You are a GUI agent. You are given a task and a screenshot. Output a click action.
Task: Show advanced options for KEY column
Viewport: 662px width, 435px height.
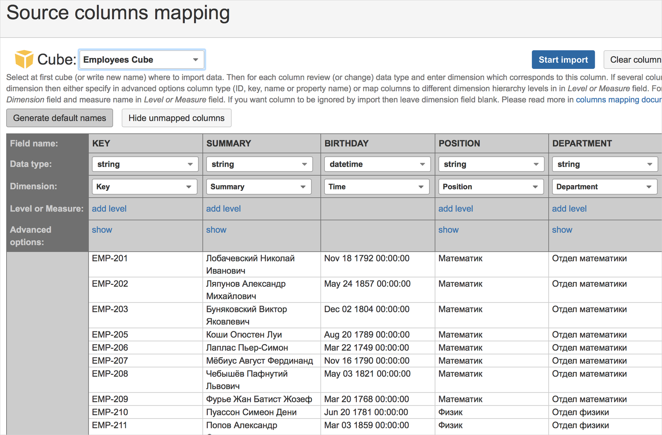(x=102, y=230)
